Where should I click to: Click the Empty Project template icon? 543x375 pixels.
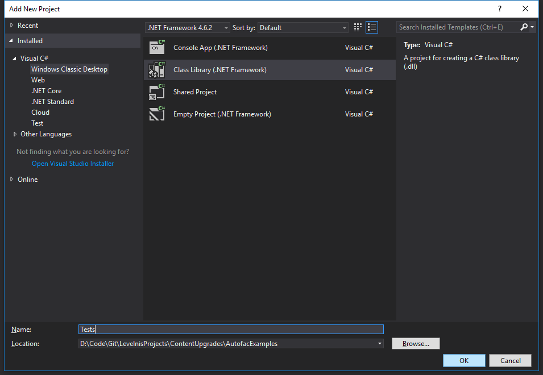tap(157, 114)
